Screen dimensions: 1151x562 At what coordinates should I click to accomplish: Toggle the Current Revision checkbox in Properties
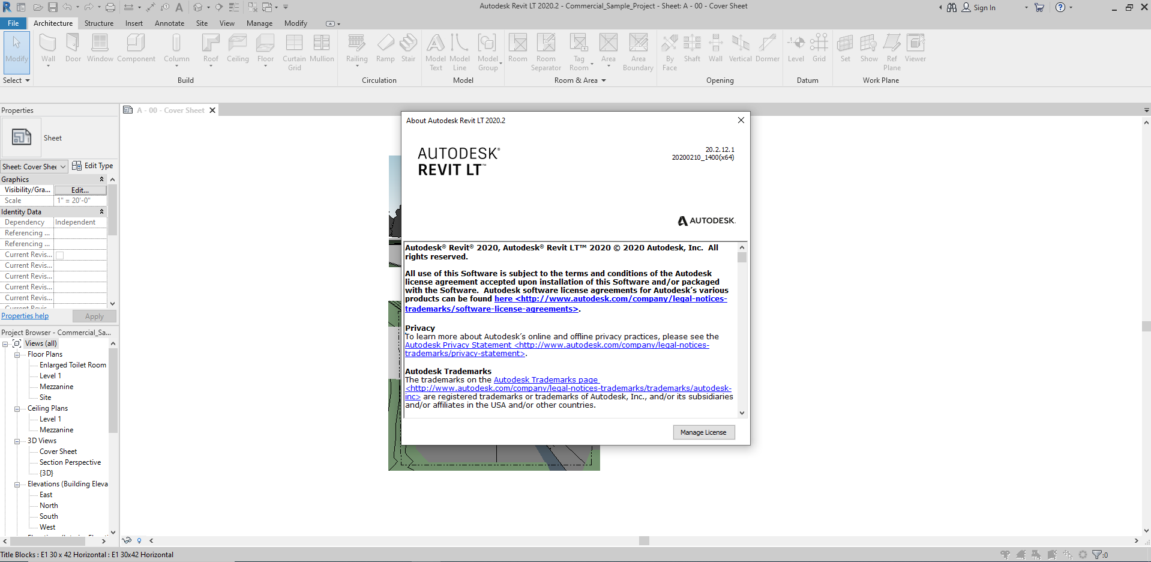59,255
